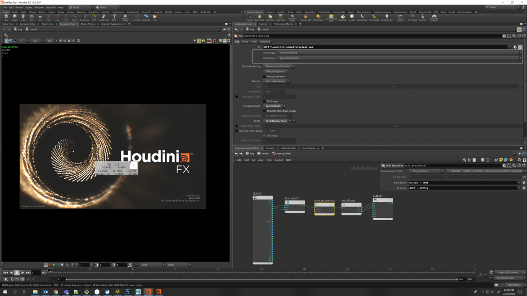
Task: Enable the Pixel Aspect Ratio checkbox
Action: (x=237, y=97)
